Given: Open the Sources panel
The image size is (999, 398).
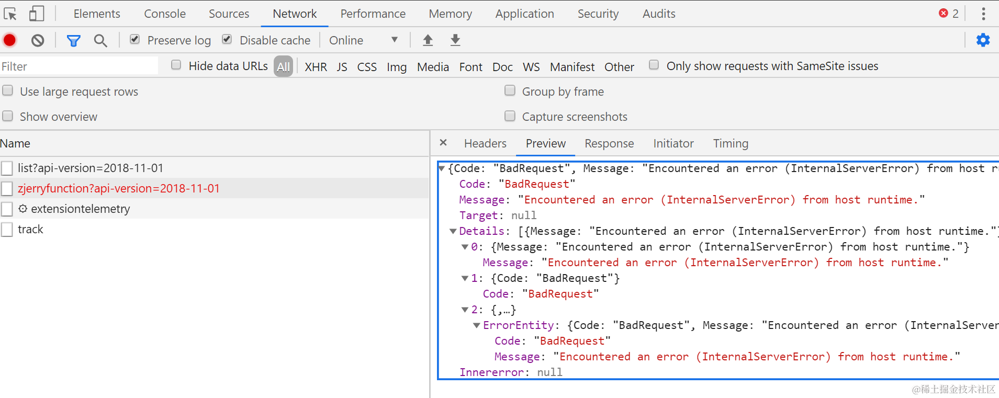Looking at the screenshot, I should 229,14.
